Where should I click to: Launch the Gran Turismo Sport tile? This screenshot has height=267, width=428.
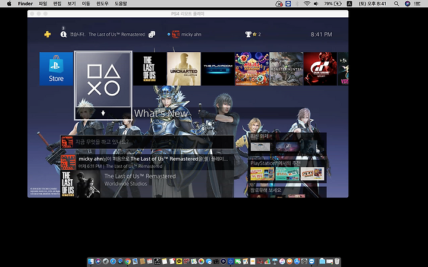[320, 69]
